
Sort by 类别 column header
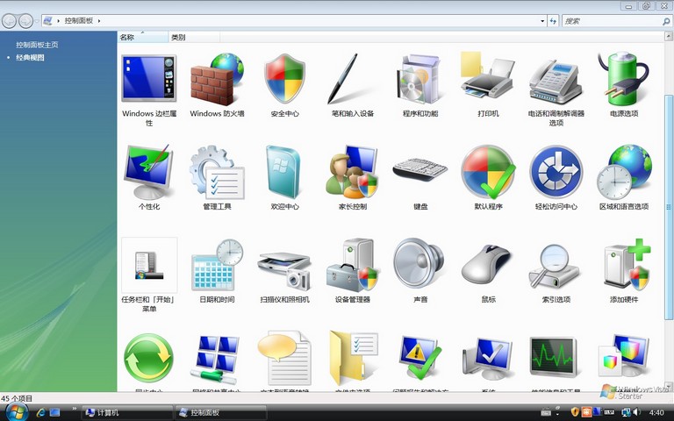point(194,38)
